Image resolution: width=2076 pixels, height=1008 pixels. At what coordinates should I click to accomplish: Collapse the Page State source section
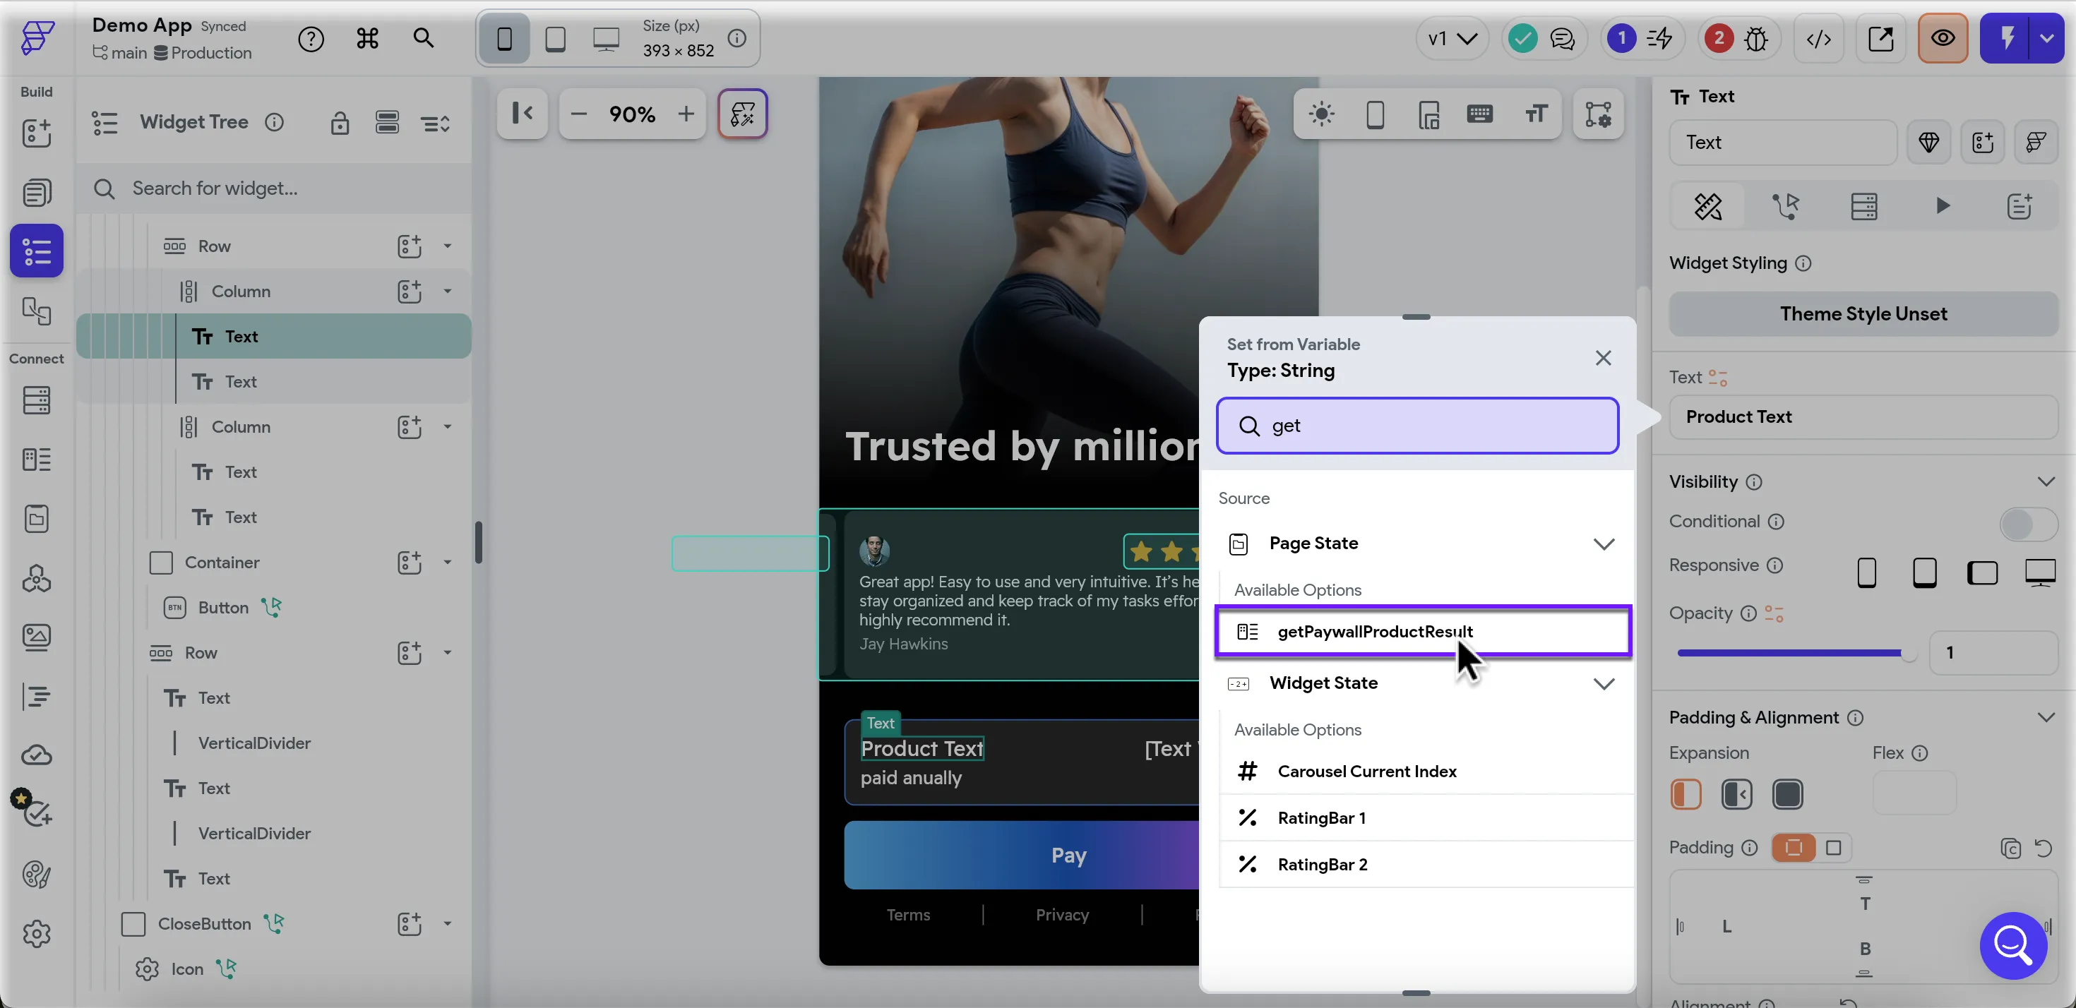click(x=1603, y=544)
